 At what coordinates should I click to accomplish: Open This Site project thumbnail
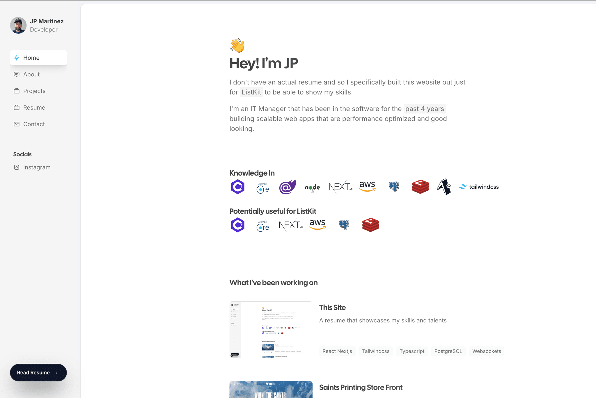pyautogui.click(x=271, y=329)
